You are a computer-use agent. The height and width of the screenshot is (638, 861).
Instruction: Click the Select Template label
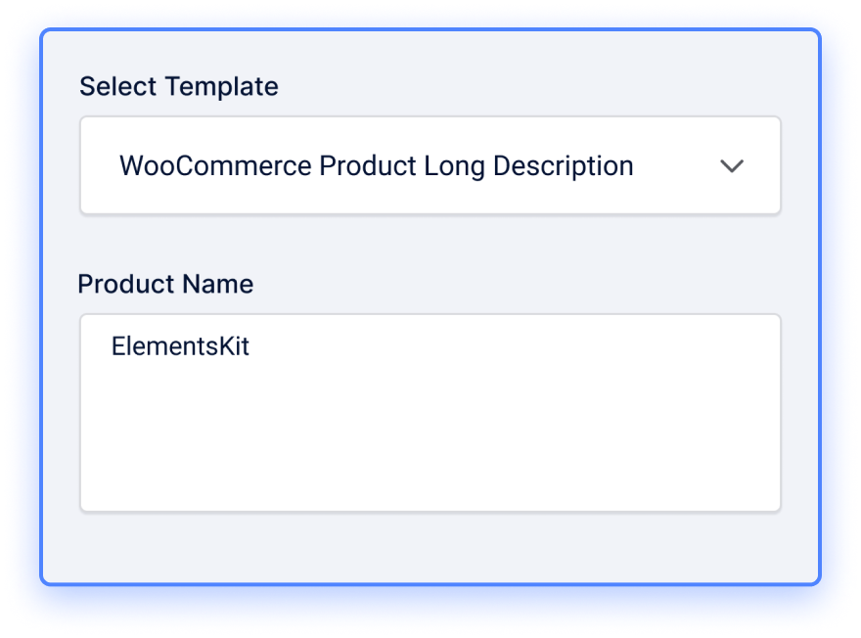pyautogui.click(x=179, y=86)
